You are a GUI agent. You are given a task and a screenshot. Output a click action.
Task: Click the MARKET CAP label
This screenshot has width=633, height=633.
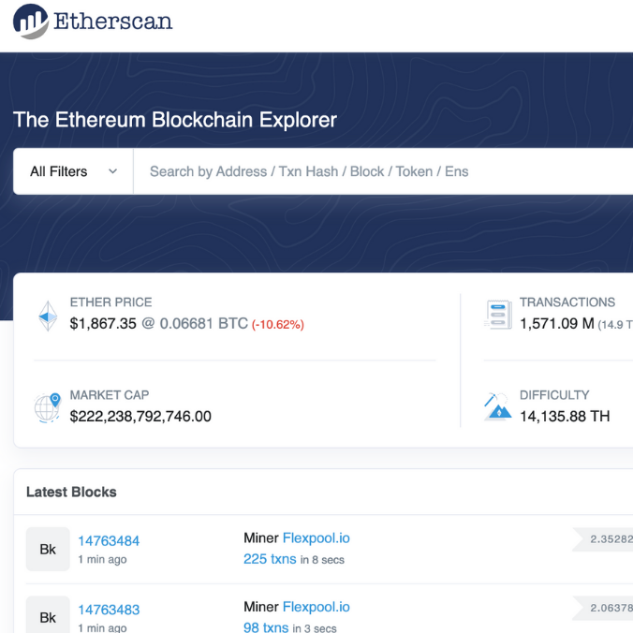click(110, 395)
